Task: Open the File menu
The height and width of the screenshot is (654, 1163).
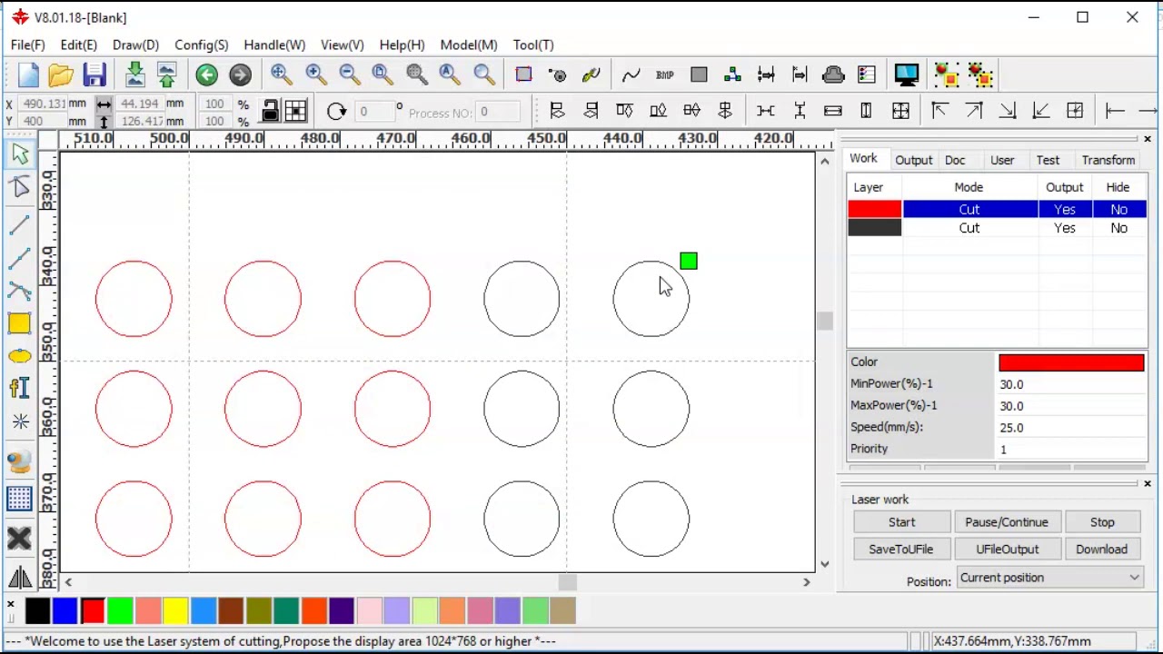Action: (x=28, y=45)
